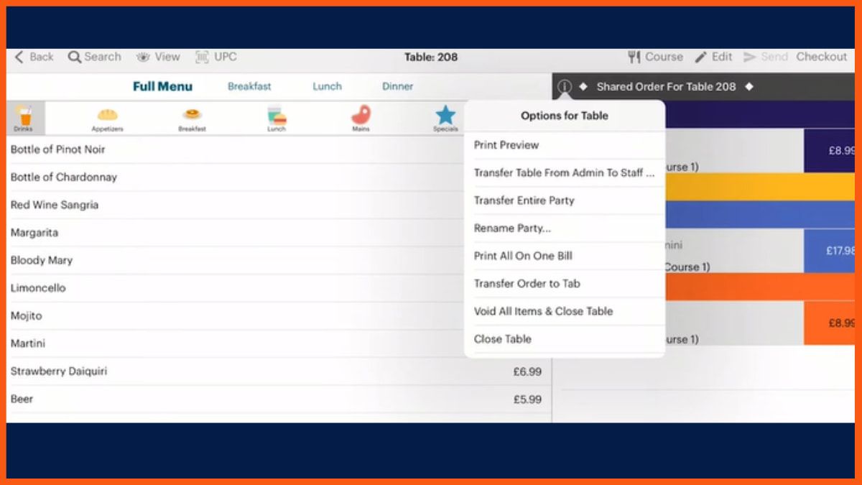Switch to the Lunch menu tab

point(327,86)
